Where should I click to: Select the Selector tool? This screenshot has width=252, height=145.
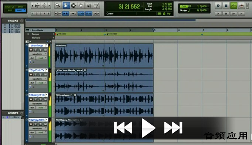(73, 6)
